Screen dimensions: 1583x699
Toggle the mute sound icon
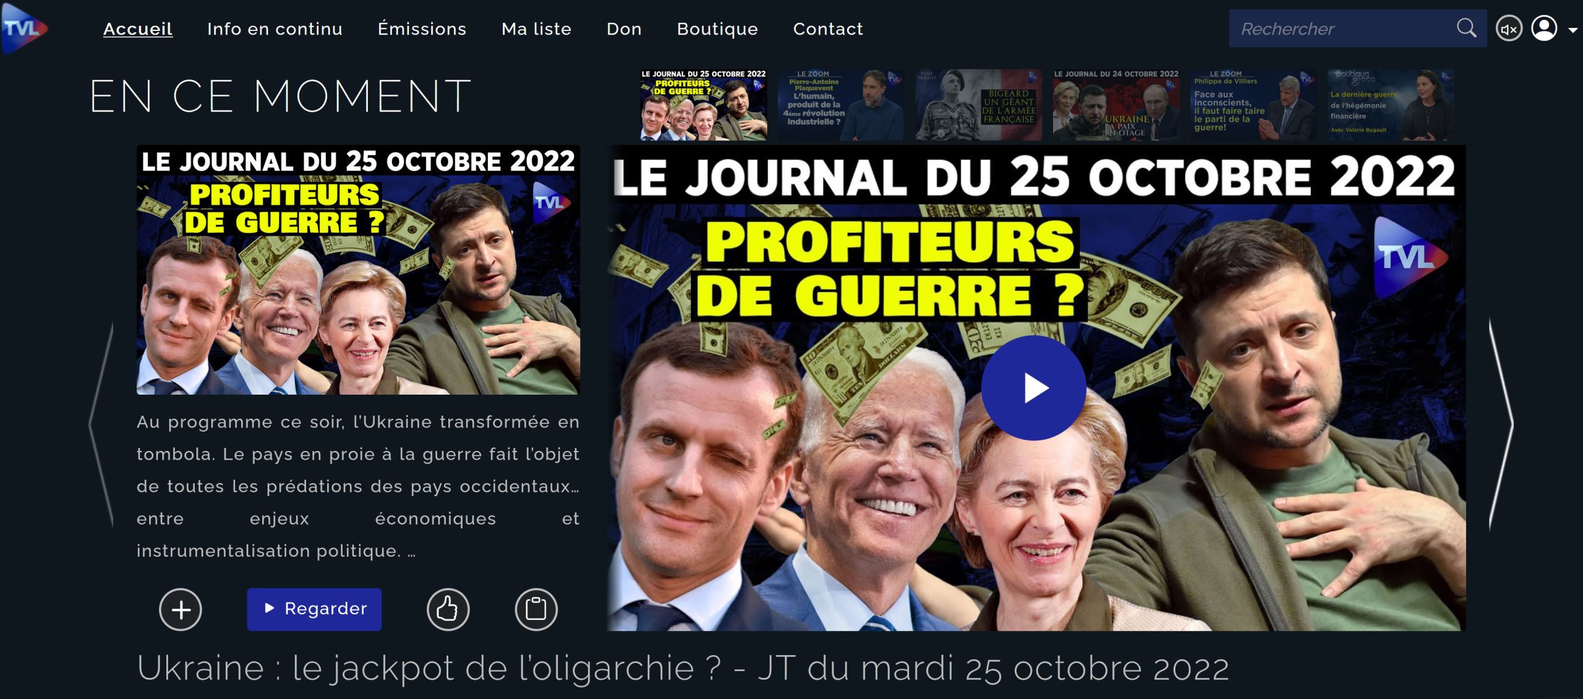1509,29
